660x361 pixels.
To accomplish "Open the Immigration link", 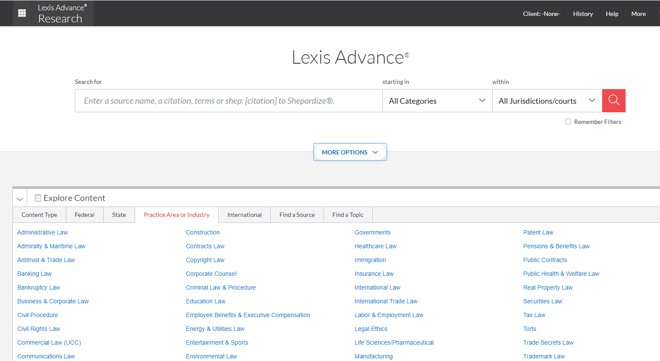I will 370,260.
